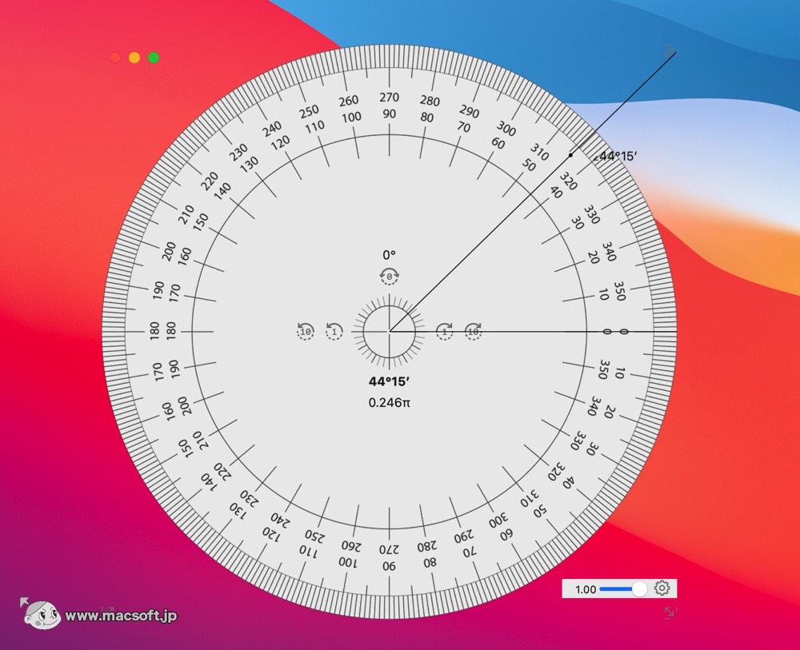Close the protractor window with red button
Viewport: 800px width, 650px height.
(115, 58)
